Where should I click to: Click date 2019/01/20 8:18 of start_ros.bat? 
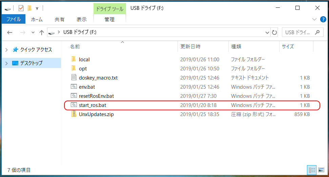point(198,105)
